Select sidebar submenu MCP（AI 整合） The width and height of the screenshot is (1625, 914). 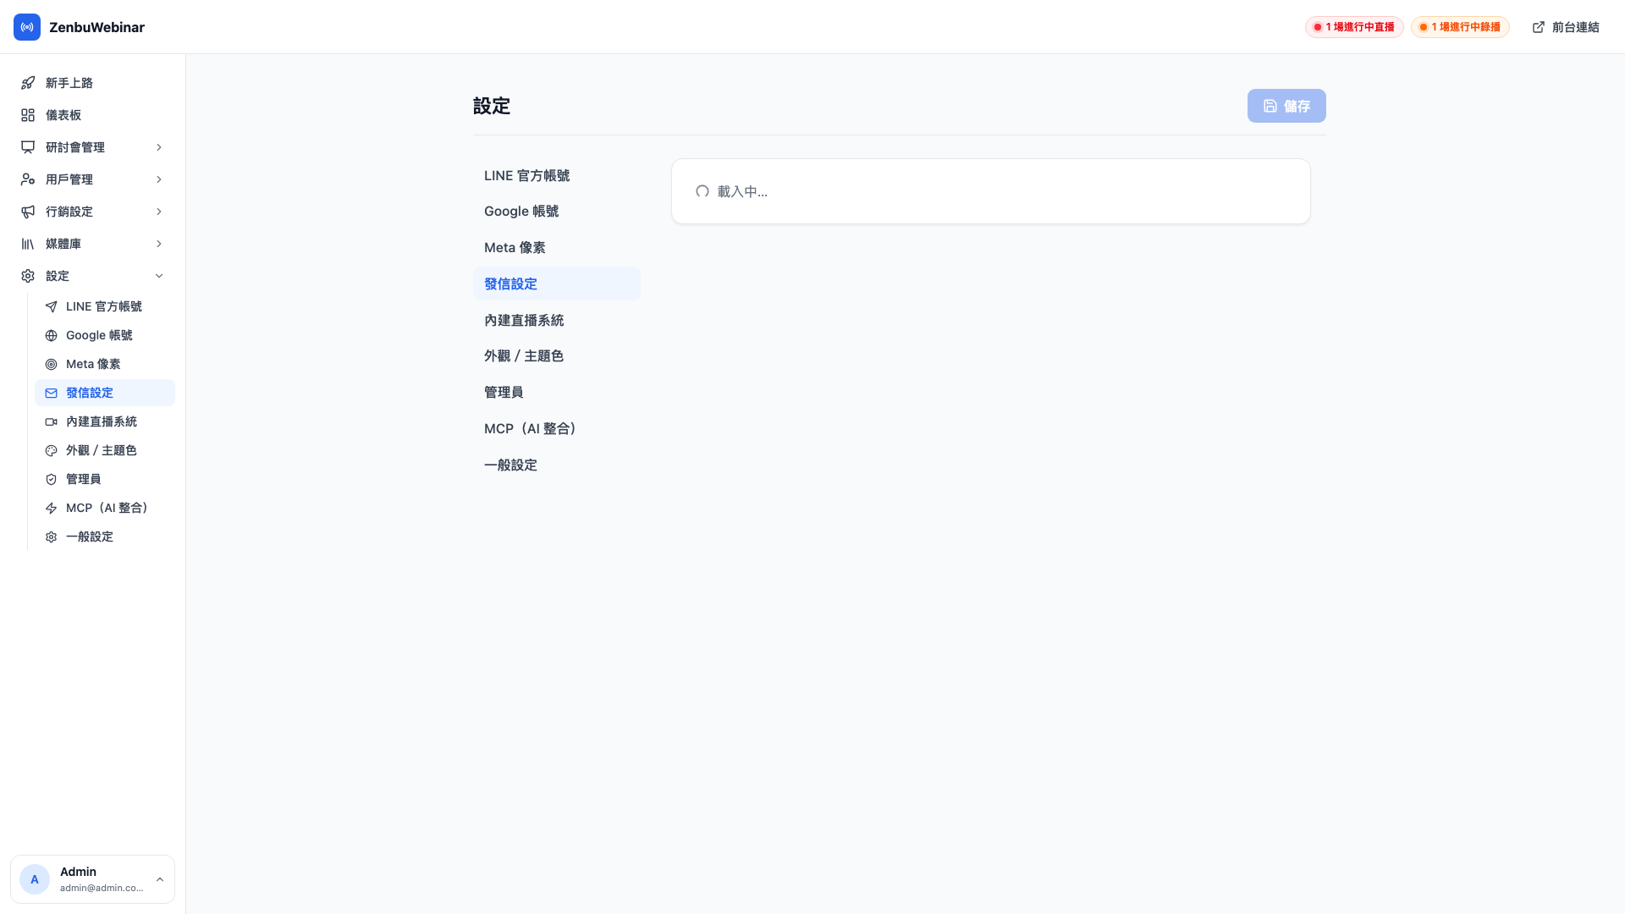tap(105, 508)
